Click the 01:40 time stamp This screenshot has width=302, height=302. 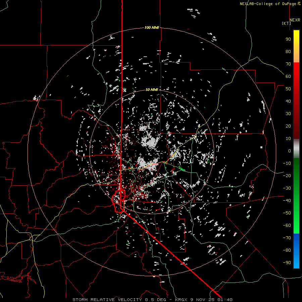pyautogui.click(x=225, y=300)
